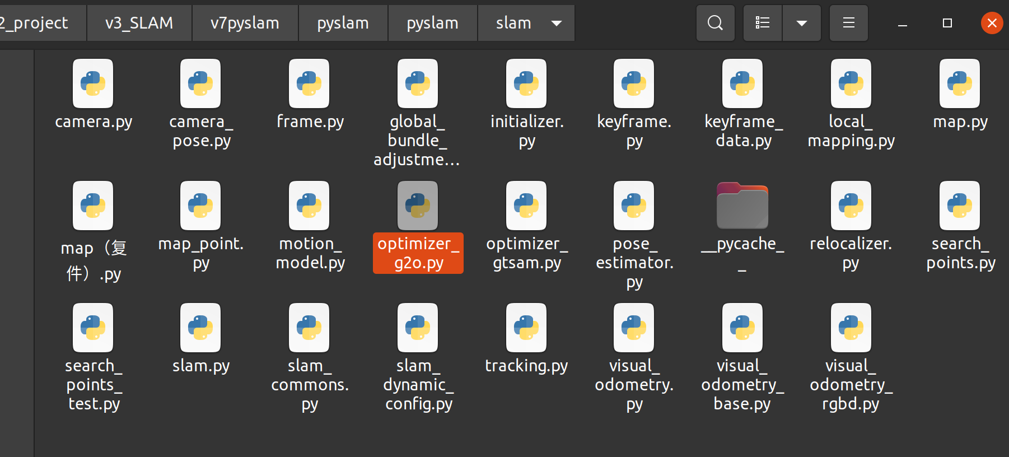Go to the first pyslam path segment

pyautogui.click(x=343, y=23)
